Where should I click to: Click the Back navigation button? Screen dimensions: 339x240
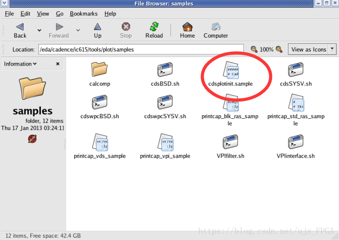coord(20,30)
